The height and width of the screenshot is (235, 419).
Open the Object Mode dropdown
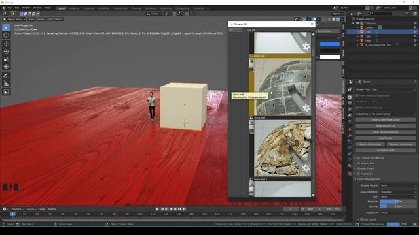point(14,19)
